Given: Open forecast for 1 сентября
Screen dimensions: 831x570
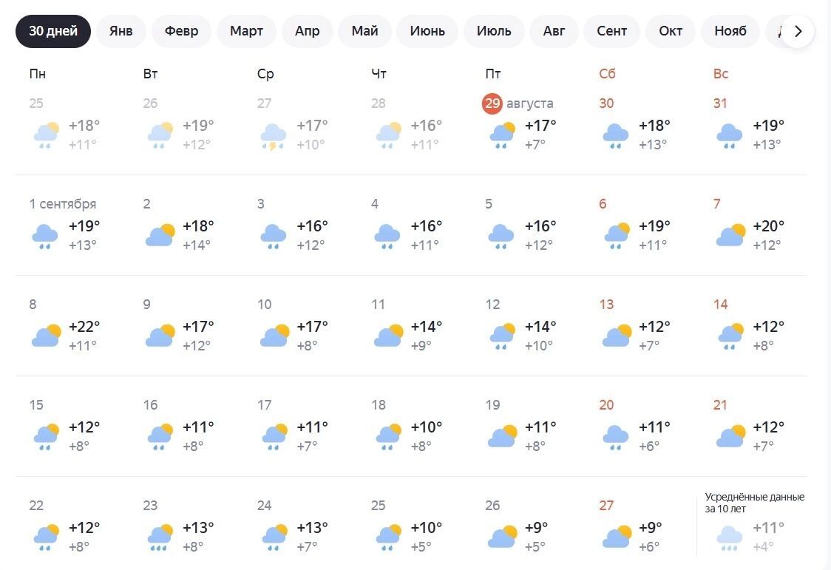Looking at the screenshot, I should coord(63,204).
